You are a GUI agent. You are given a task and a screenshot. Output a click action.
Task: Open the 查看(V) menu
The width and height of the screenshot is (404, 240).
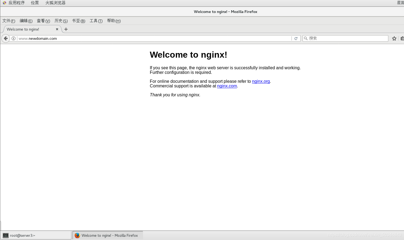tap(44, 21)
